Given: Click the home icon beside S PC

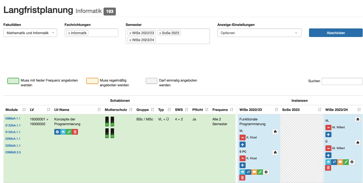Looking at the screenshot, I should tap(275, 153).
